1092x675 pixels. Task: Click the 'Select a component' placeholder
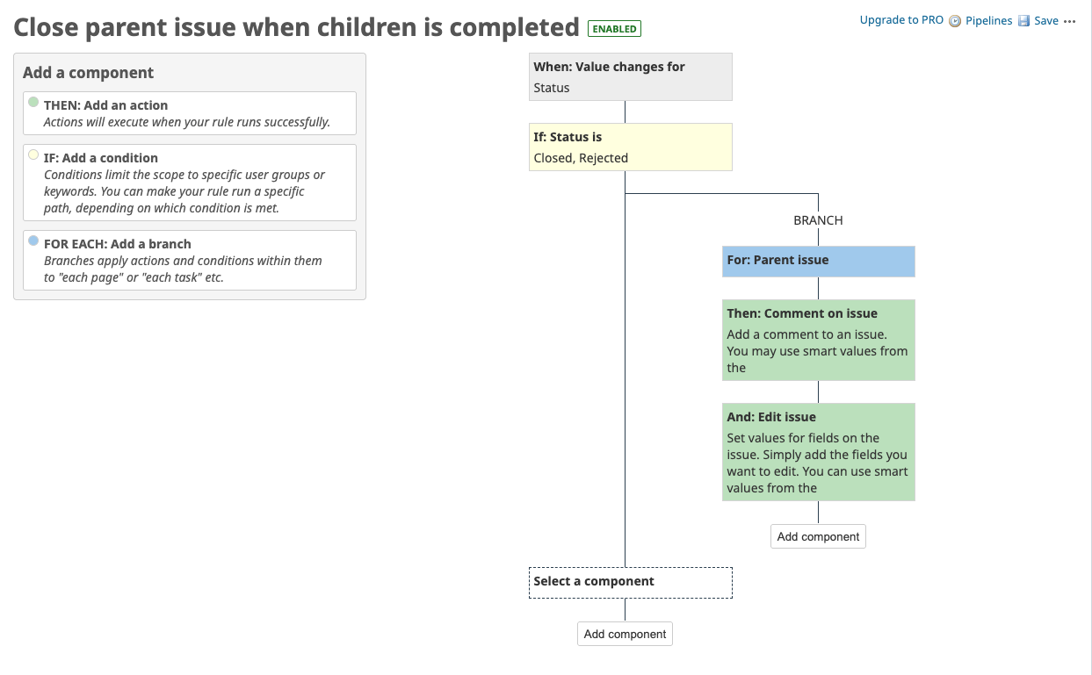[x=630, y=582]
